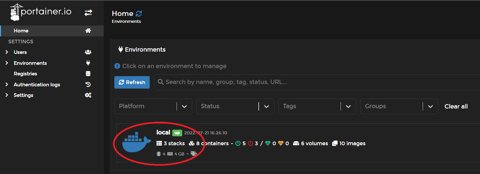Click the sidebar collapse arrows icon
The width and height of the screenshot is (480, 174).
[88, 13]
